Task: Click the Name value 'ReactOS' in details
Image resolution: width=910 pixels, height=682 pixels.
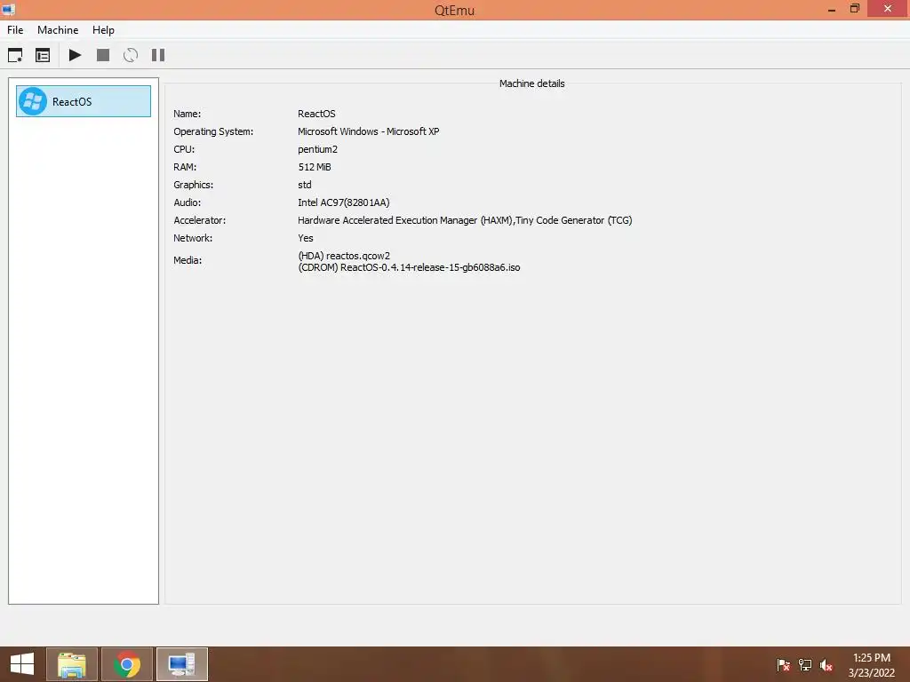Action: point(316,114)
